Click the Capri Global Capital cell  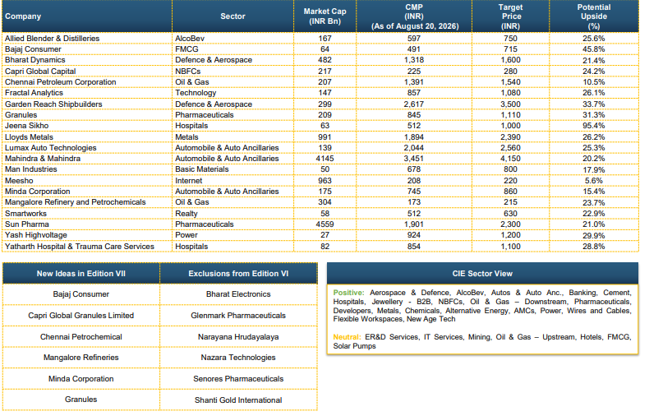pos(40,71)
